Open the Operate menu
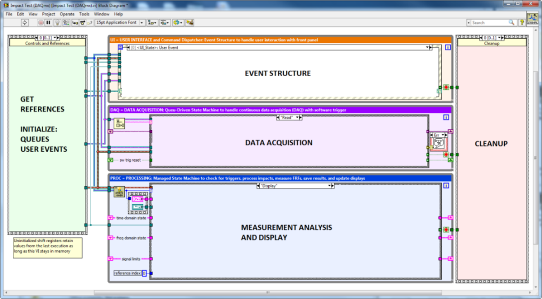Image resolution: width=542 pixels, height=299 pixels. [67, 14]
